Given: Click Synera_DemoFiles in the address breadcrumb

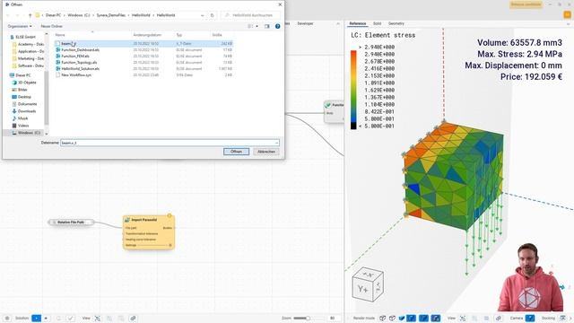Looking at the screenshot, I should tap(111, 15).
